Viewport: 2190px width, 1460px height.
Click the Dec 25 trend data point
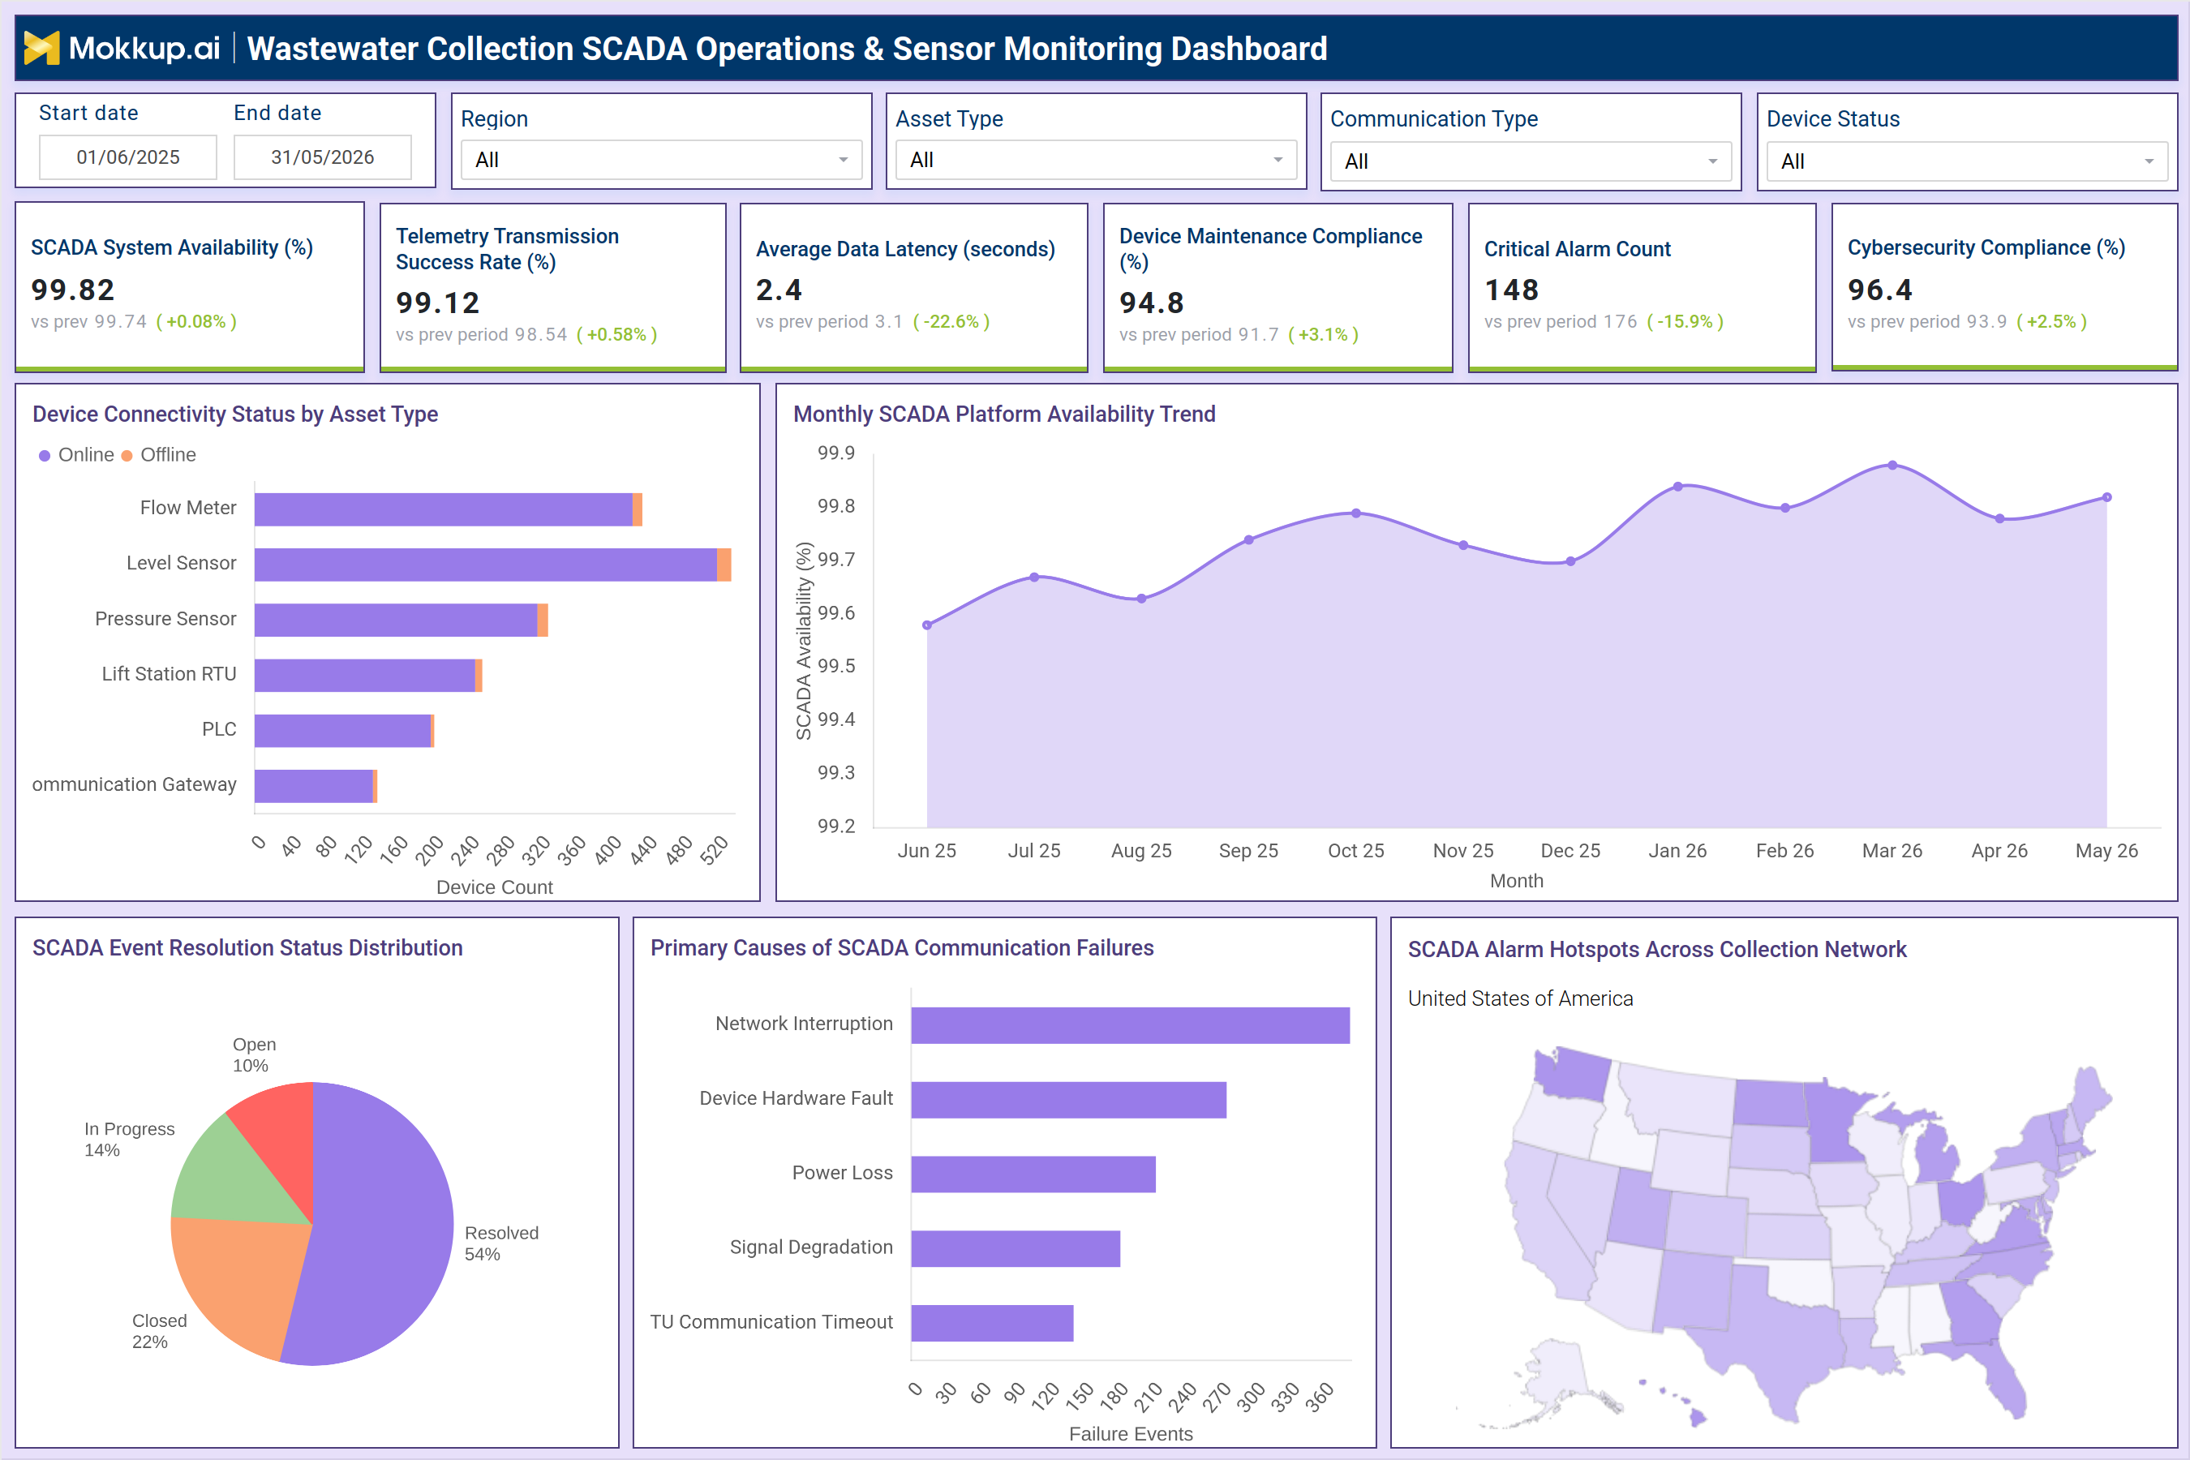pyautogui.click(x=1571, y=561)
